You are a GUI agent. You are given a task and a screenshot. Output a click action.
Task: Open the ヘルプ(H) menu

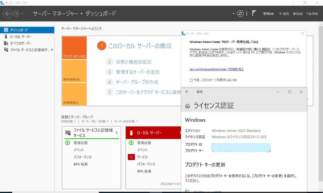pos(312,14)
